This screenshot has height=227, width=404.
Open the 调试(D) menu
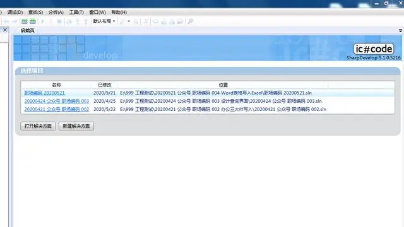(x=15, y=12)
